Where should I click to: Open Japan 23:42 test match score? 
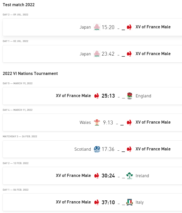click(x=108, y=54)
